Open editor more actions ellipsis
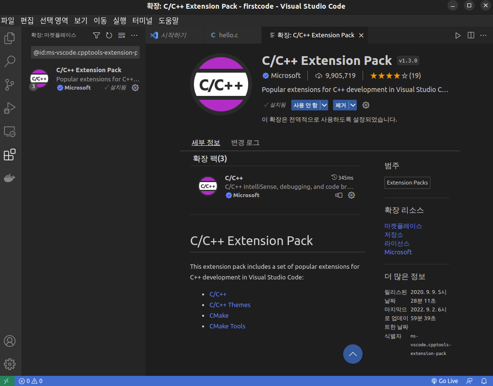Screen dimensions: 493x386 tap(483, 35)
